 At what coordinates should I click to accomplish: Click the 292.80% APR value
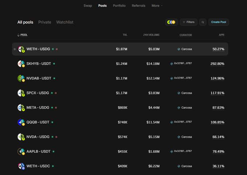click(217, 64)
